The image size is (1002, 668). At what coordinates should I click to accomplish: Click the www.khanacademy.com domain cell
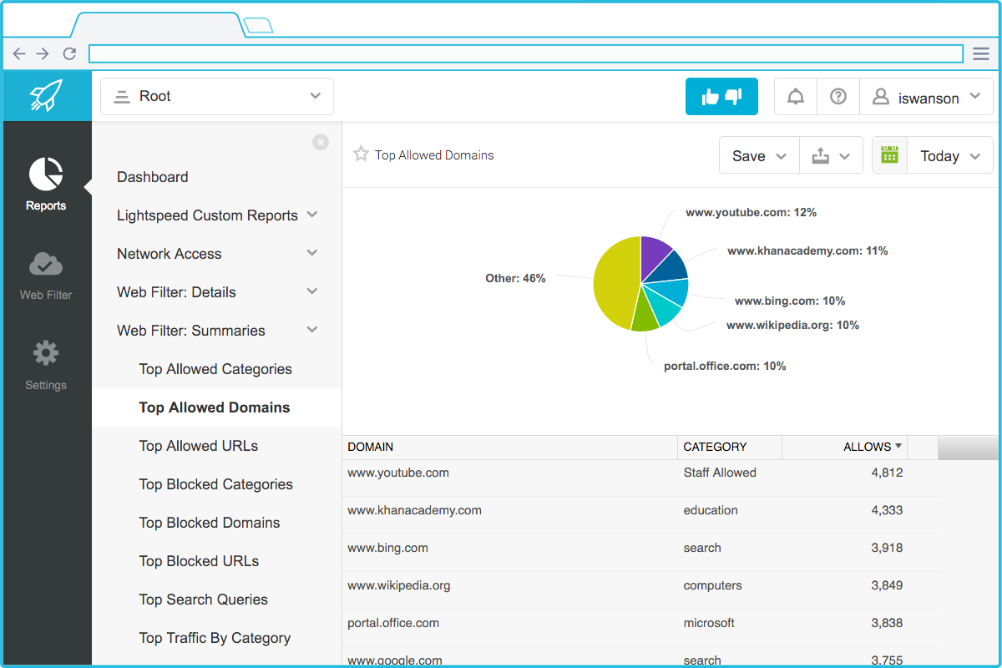click(x=414, y=510)
